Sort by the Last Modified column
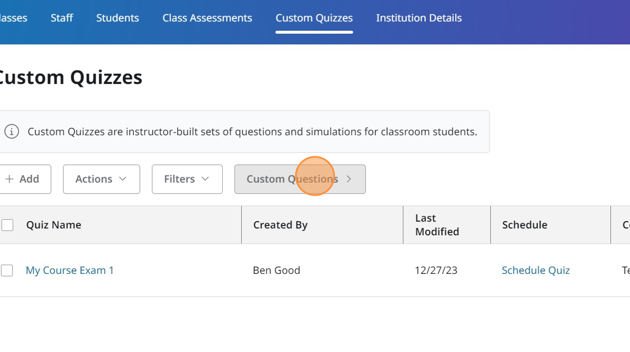This screenshot has width=630, height=352. (437, 225)
